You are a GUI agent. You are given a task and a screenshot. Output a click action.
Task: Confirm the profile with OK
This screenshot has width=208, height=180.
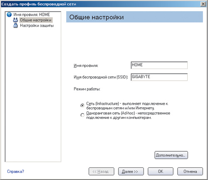click(161, 171)
